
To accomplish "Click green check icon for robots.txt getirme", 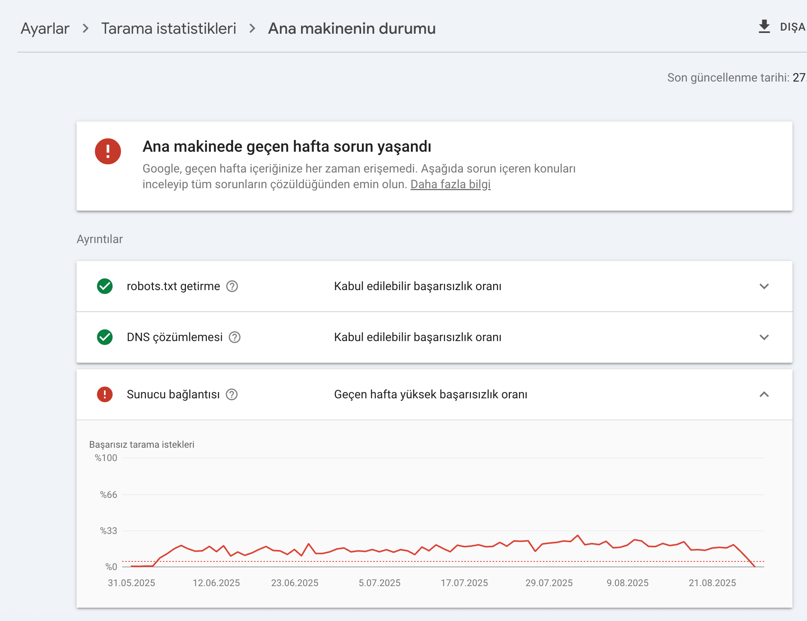I will point(105,286).
